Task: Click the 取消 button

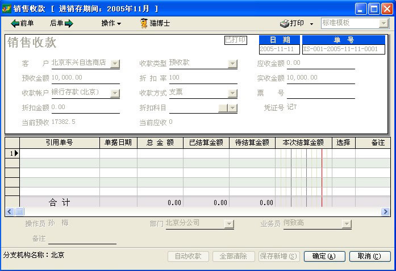Action: click(370, 256)
